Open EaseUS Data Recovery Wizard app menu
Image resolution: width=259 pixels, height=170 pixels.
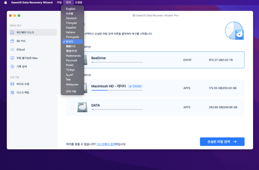32,2
